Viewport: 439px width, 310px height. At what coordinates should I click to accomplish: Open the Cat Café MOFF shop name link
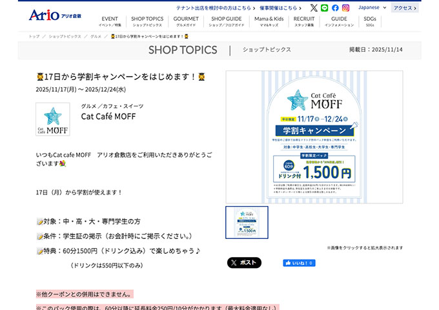(108, 116)
